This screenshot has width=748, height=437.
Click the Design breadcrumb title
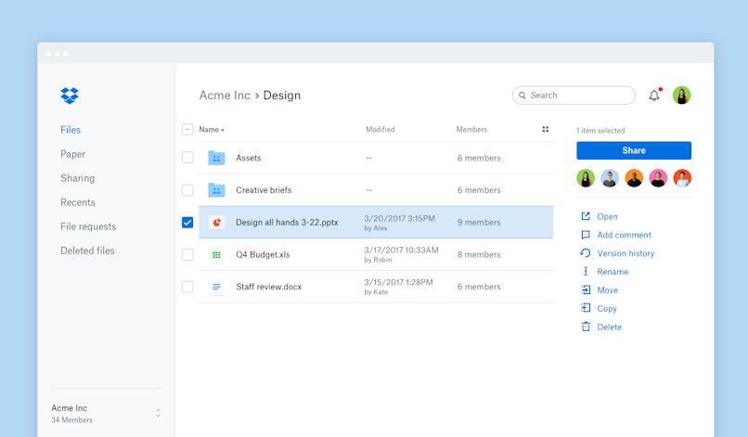282,96
